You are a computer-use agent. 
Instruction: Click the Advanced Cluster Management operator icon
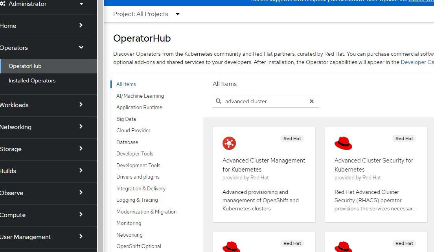pos(229,143)
